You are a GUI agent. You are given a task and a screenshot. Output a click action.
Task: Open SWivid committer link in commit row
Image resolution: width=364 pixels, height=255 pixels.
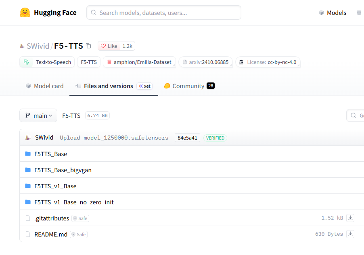click(44, 138)
